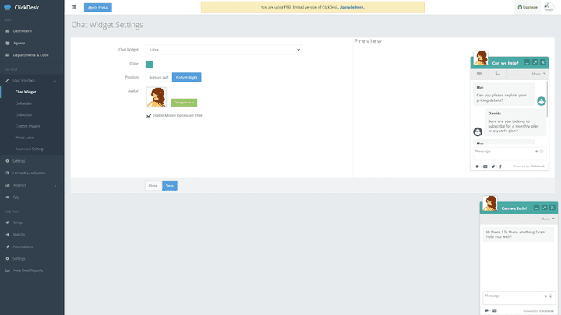Save the chat widget settings
The image size is (561, 315).
pos(170,186)
